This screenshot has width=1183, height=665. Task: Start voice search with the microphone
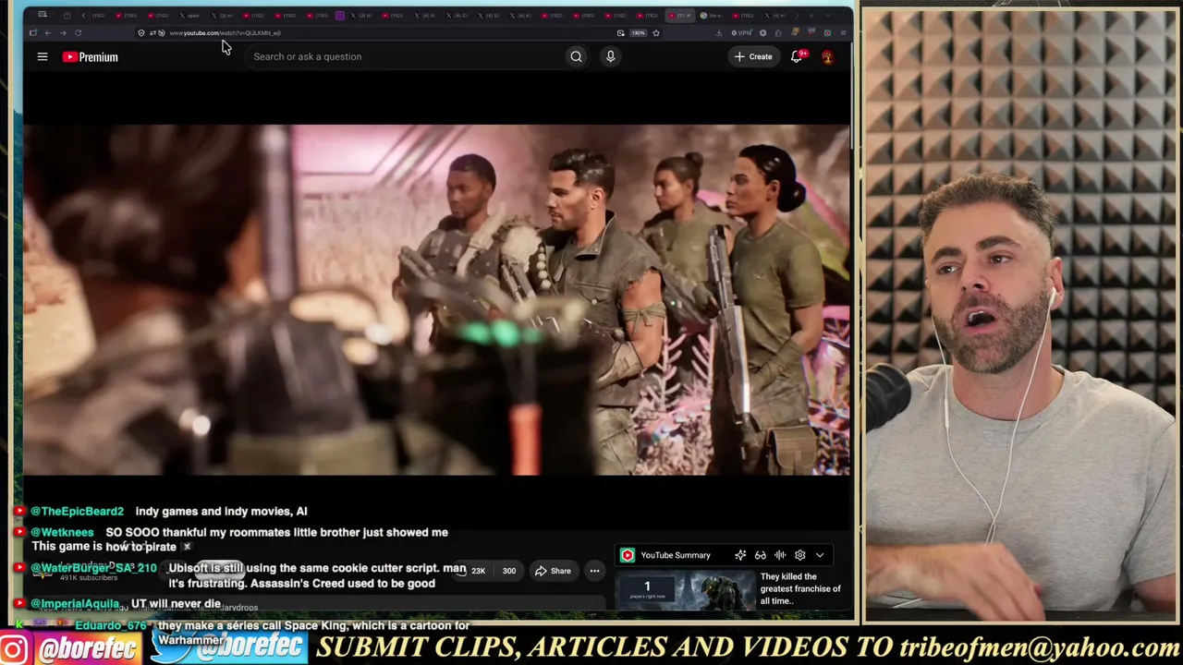pos(610,56)
